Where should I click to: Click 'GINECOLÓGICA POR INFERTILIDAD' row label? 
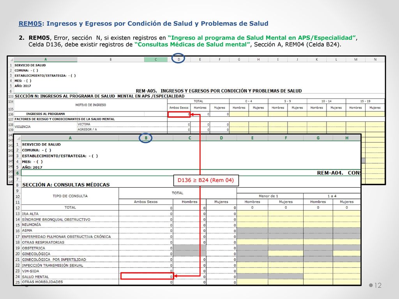pos(54,260)
